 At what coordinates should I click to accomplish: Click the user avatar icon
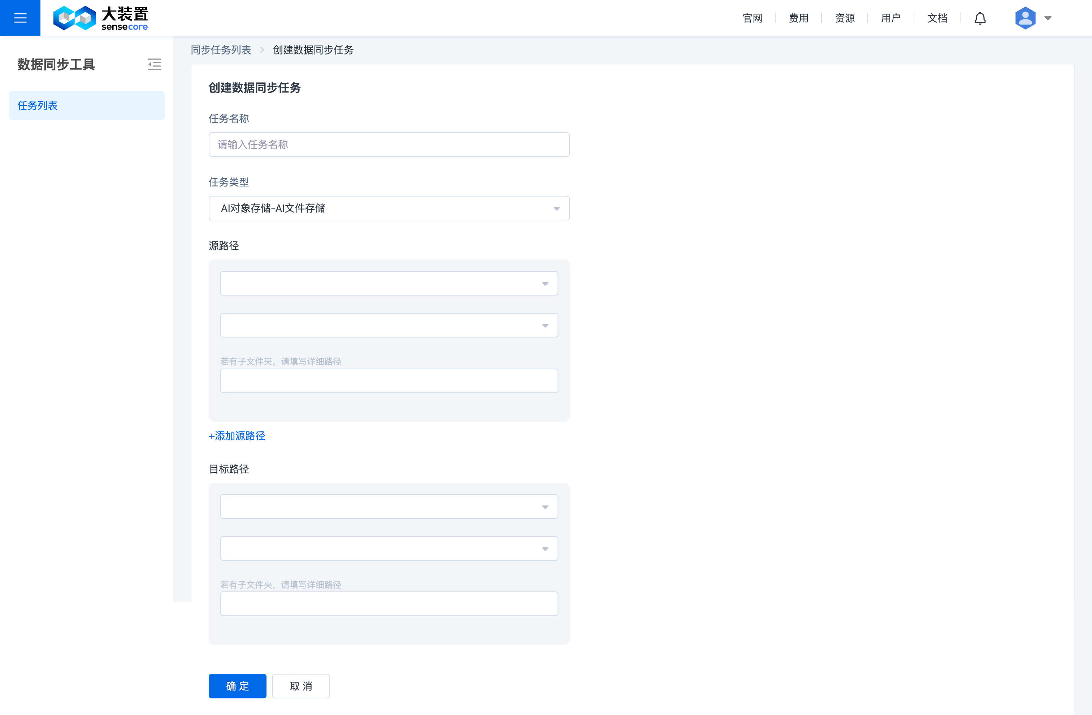(1025, 18)
